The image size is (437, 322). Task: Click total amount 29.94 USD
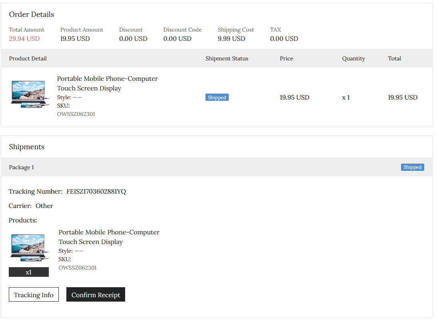click(x=24, y=39)
